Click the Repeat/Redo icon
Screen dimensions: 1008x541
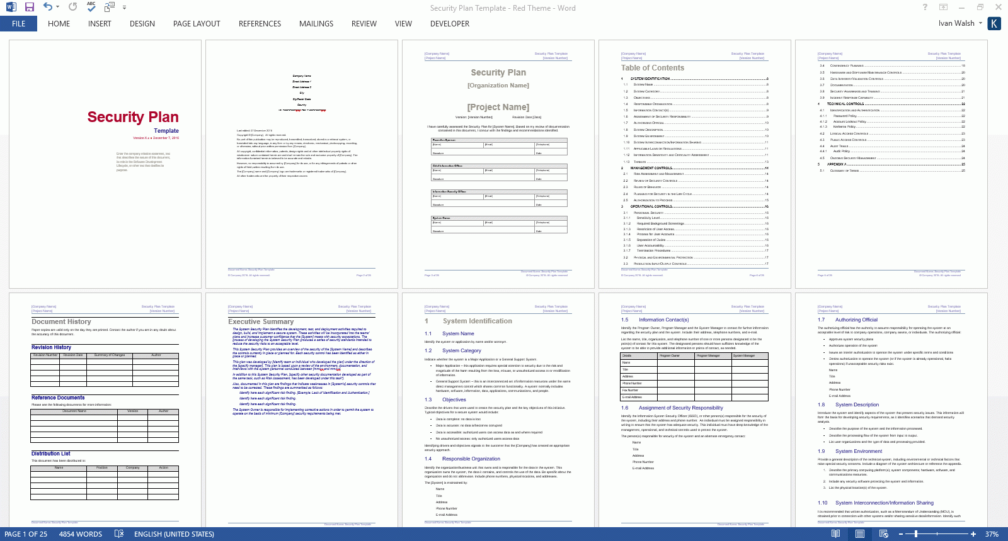(73, 8)
